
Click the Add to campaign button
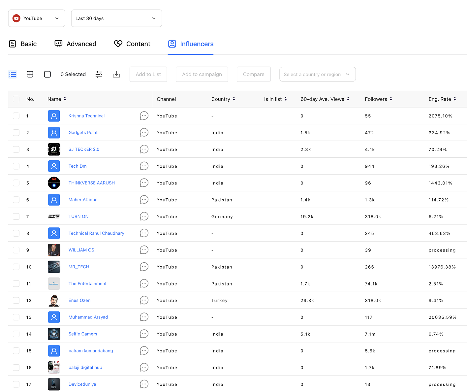tap(202, 74)
